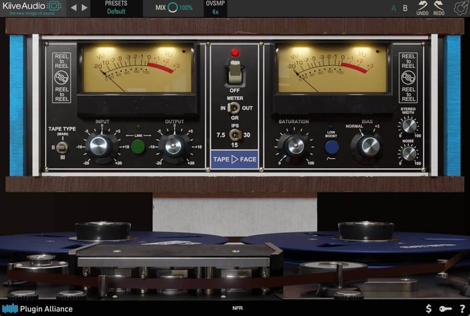
Task: Toggle the main power switch above OFF
Action: pos(235,72)
